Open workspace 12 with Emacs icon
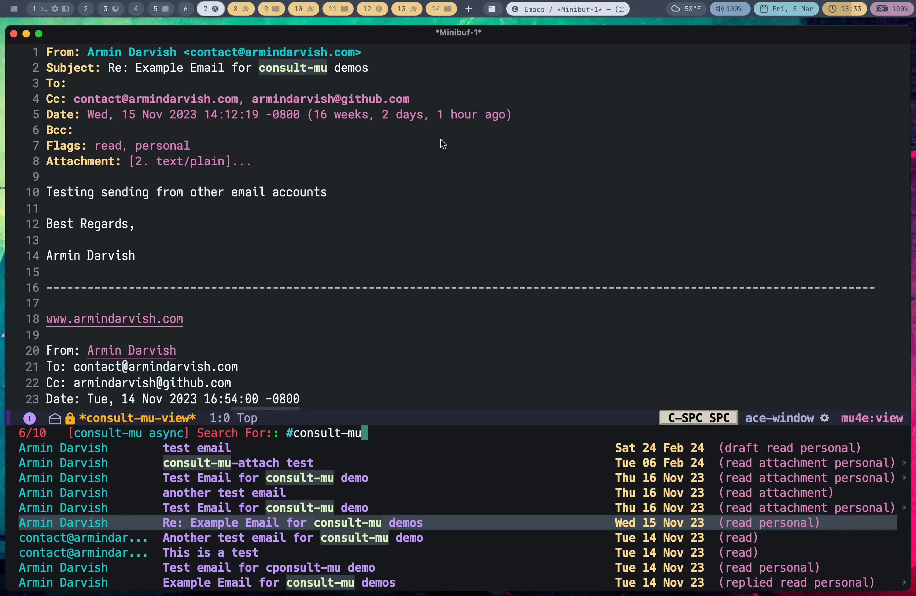Screen dimensions: 916x596 coord(372,8)
